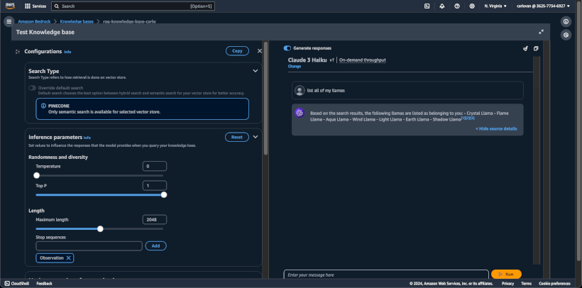The width and height of the screenshot is (582, 288).
Task: Click the lower round icon on right sidebar
Action: tap(566, 35)
